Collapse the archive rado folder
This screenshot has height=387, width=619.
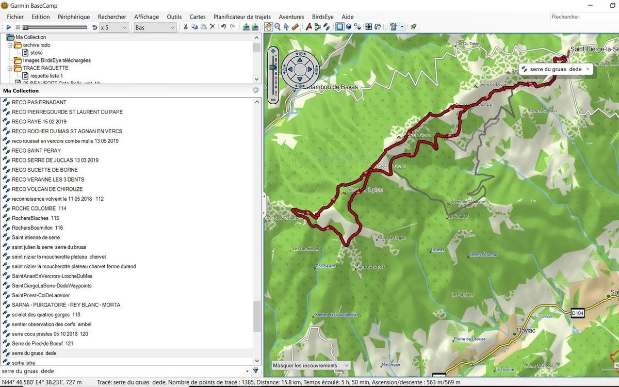[x=10, y=45]
